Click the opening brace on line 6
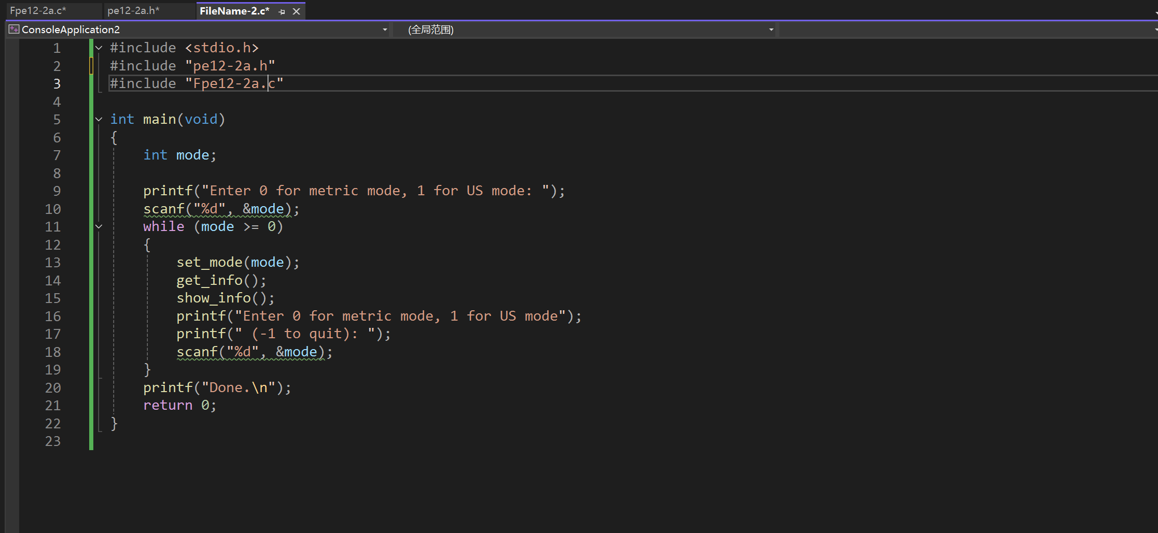 click(114, 137)
